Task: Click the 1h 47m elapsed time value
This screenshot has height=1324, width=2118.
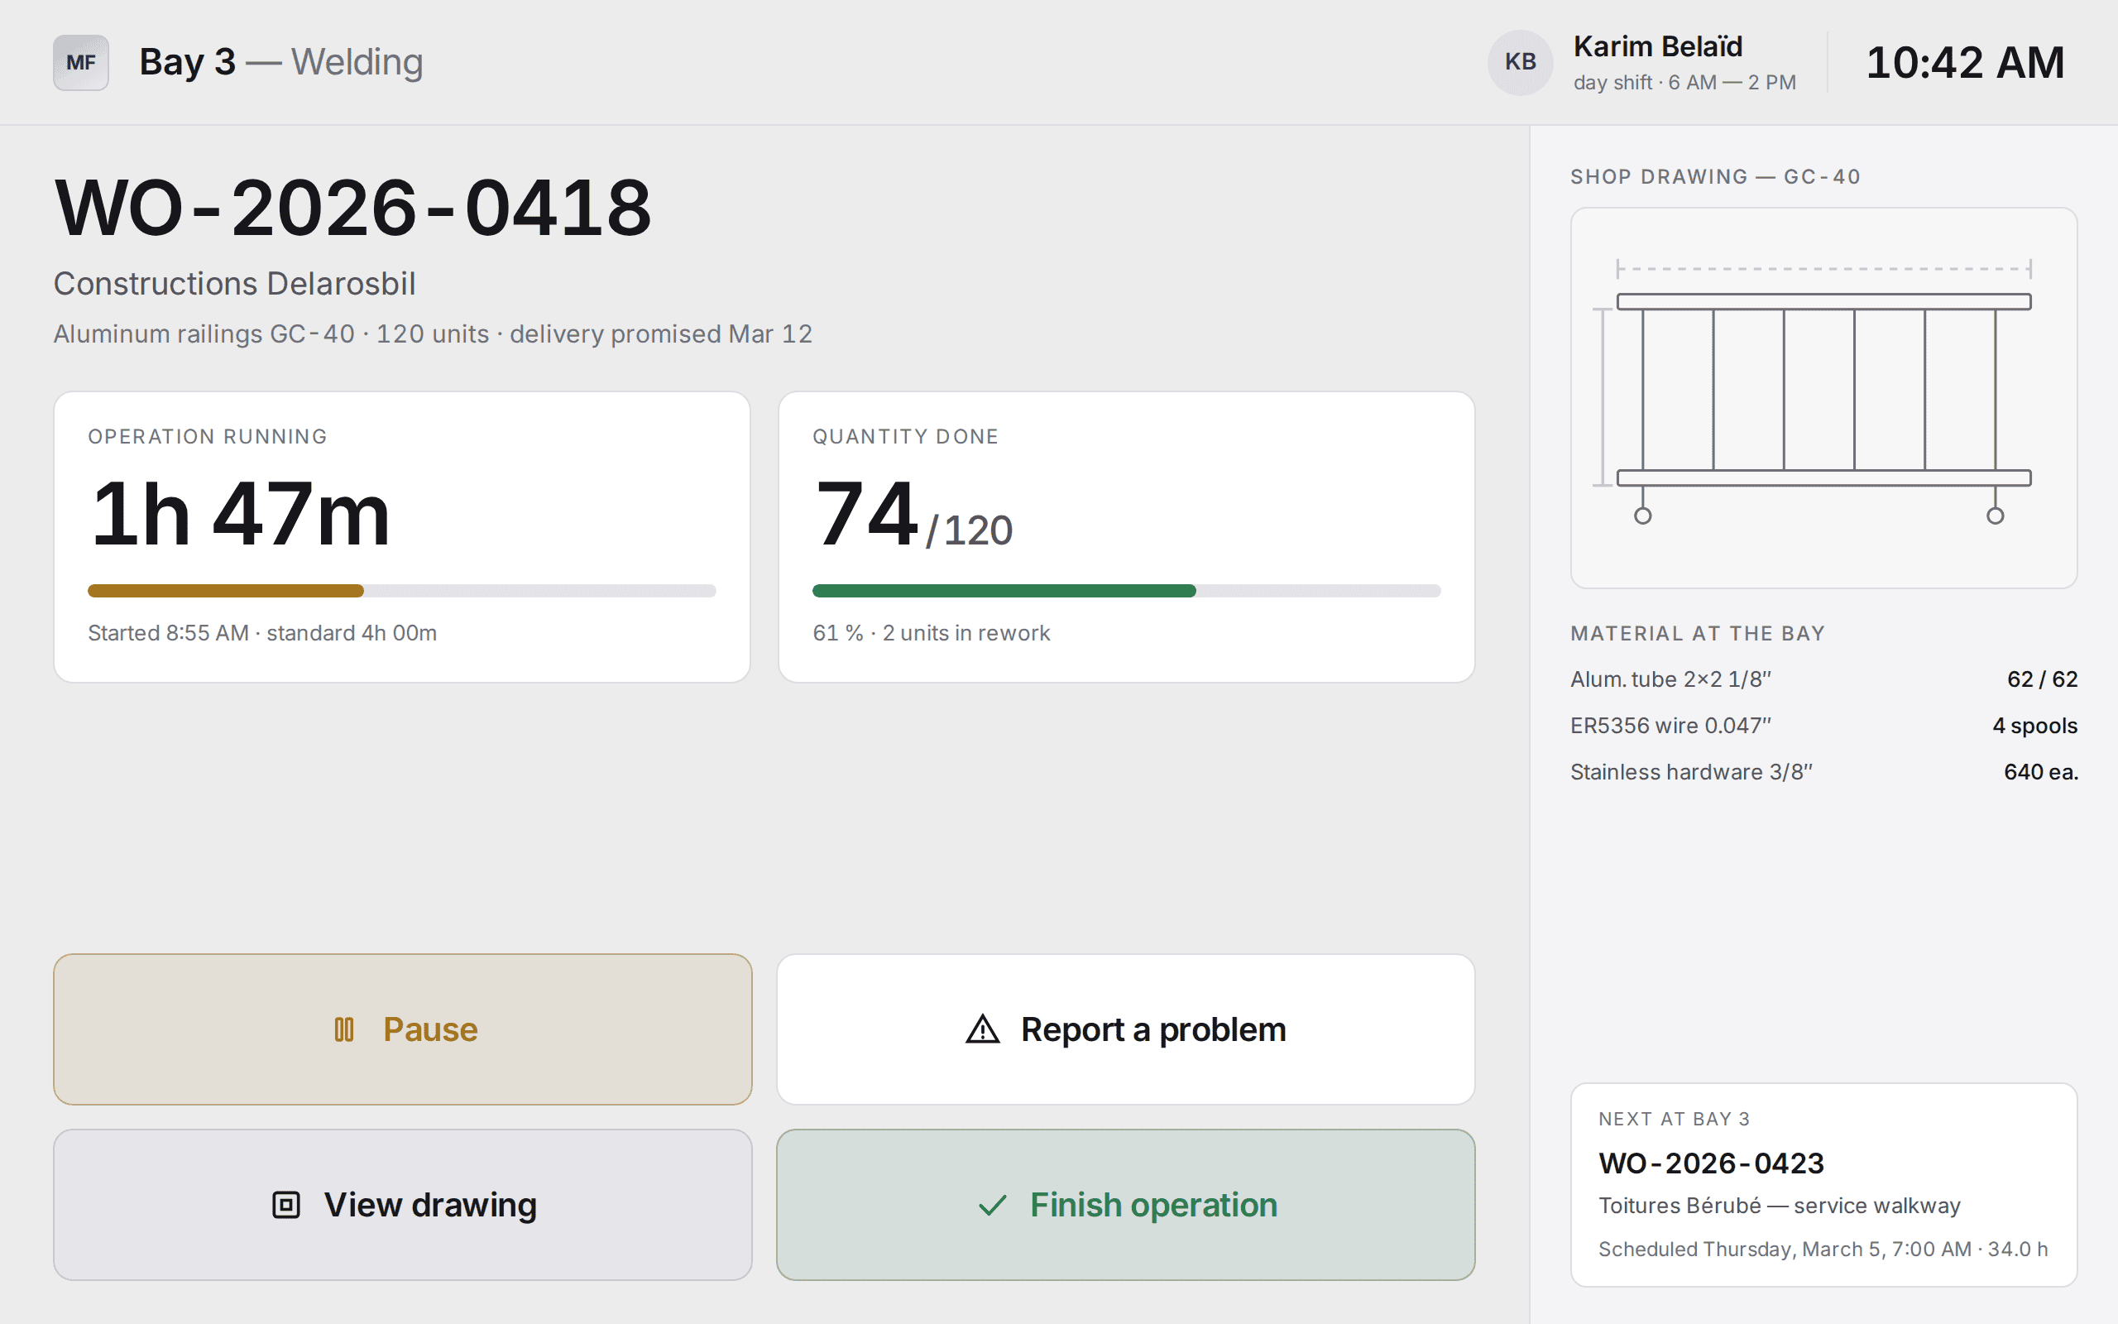Action: point(240,514)
